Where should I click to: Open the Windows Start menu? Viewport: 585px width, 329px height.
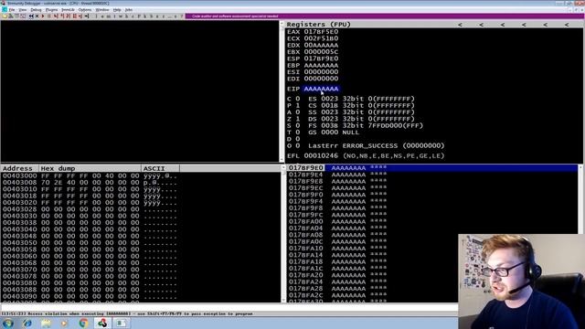(x=8, y=323)
